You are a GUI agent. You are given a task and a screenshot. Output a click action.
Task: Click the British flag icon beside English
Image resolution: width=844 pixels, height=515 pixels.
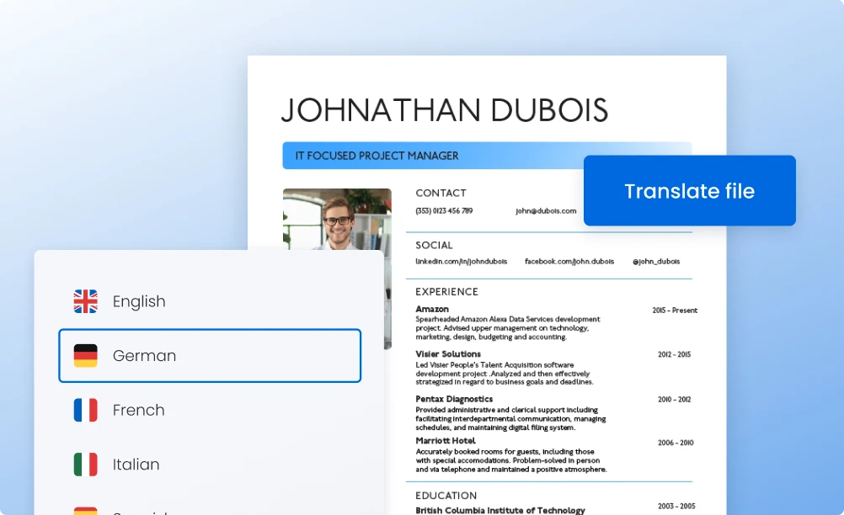(x=85, y=300)
